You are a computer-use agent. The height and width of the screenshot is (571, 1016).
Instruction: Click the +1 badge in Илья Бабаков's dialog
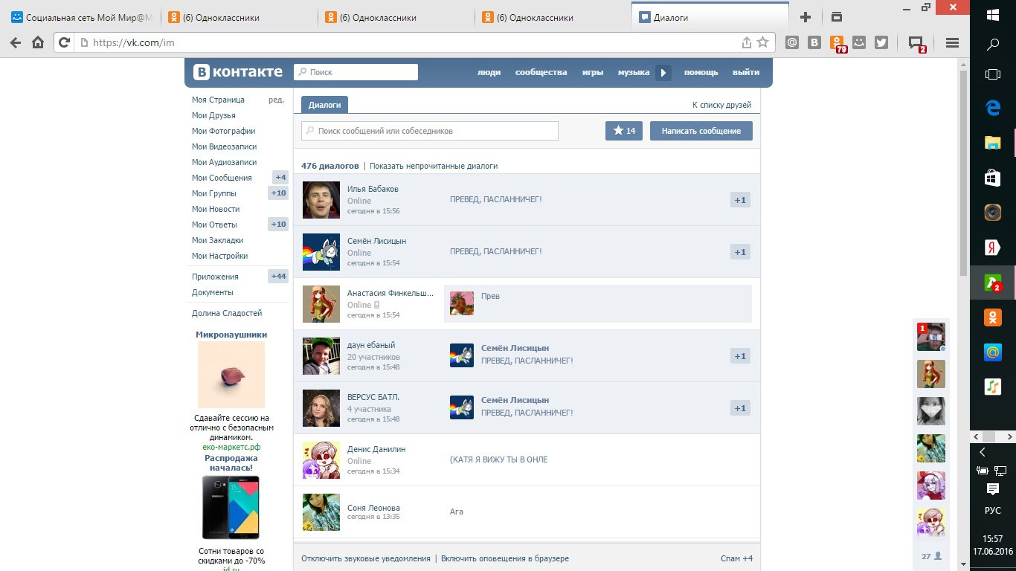coord(740,200)
